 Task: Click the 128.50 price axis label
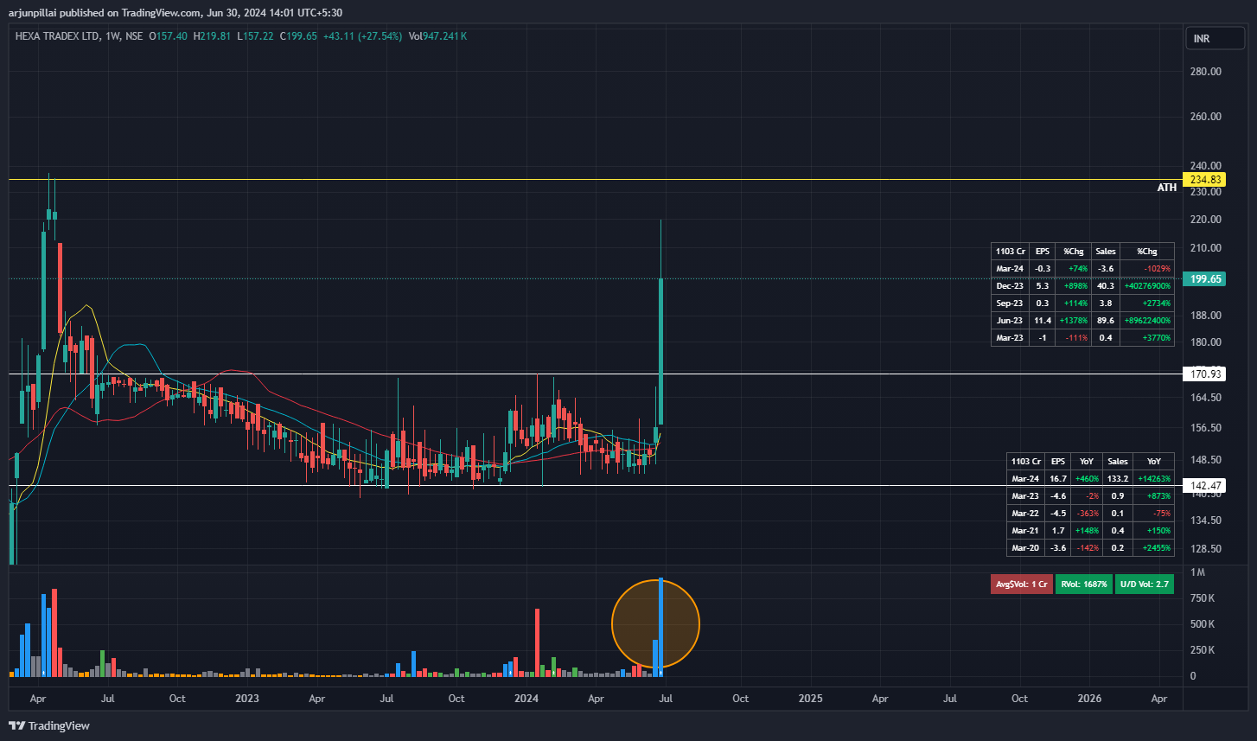[x=1205, y=549]
